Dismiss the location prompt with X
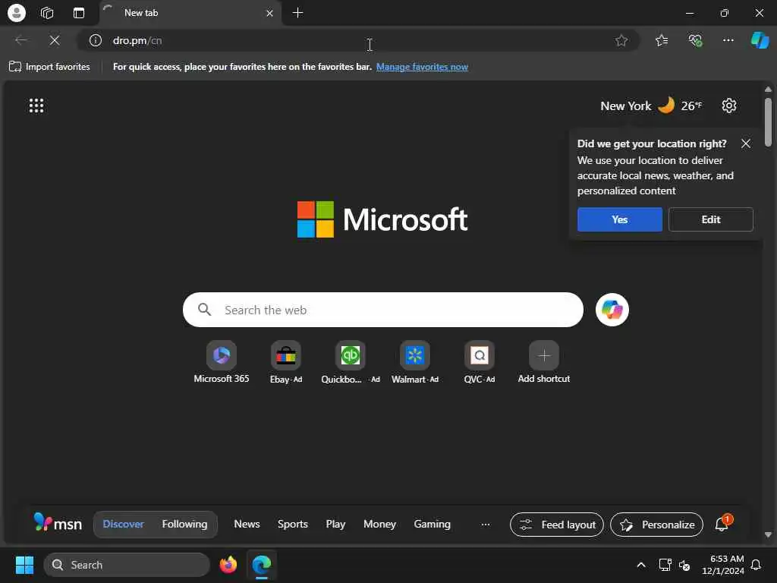Viewport: 777px width, 583px height. [x=746, y=143]
